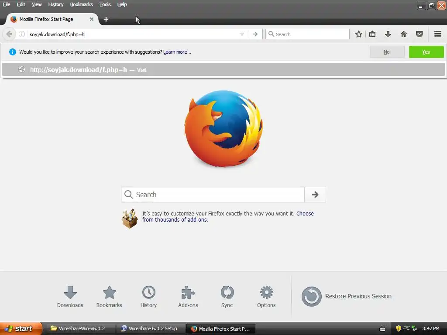447x335 pixels.
Task: Click the back navigation arrow
Action: tap(9, 34)
